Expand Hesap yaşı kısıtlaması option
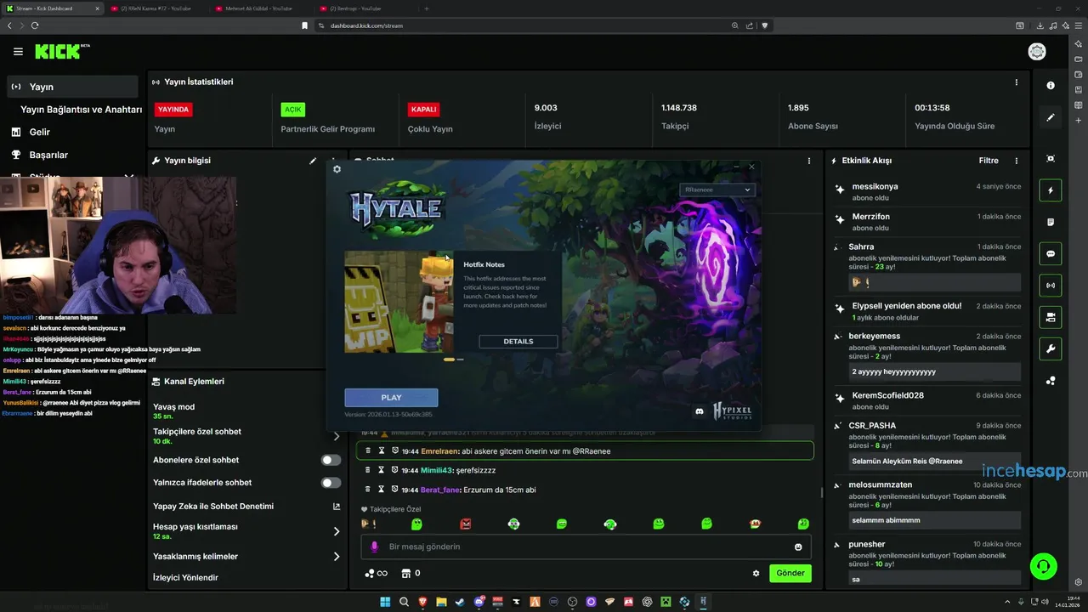This screenshot has height=612, width=1088. click(337, 531)
